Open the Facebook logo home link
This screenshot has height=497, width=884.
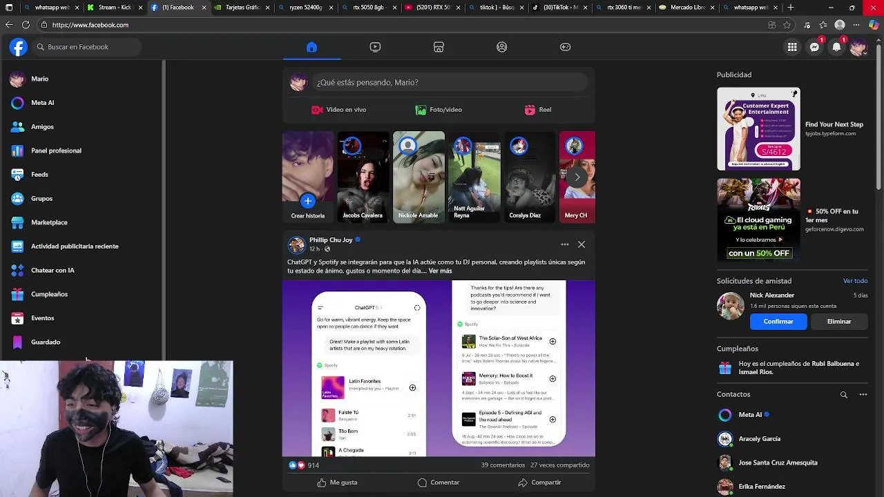point(19,47)
